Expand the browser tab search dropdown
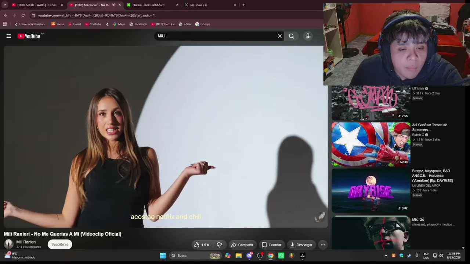The image size is (470, 264). pyautogui.click(x=5, y=5)
